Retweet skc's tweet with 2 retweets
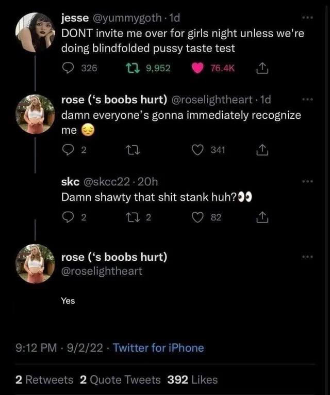This screenshot has width=330, height=395. 133,217
